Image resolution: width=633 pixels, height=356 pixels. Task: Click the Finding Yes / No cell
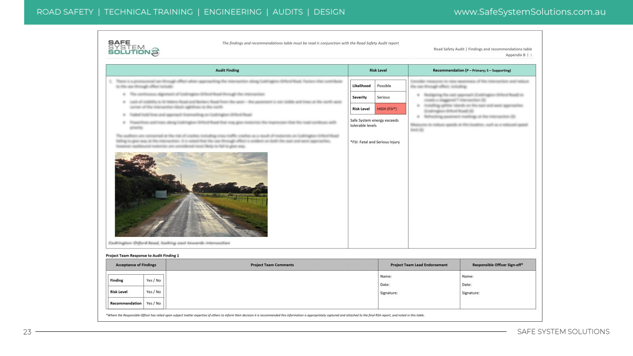click(x=153, y=280)
